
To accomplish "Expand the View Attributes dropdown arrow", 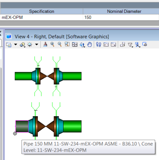I will 16,44.
